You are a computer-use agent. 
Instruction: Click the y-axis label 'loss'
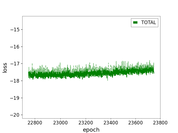pyautogui.click(x=5, y=68)
